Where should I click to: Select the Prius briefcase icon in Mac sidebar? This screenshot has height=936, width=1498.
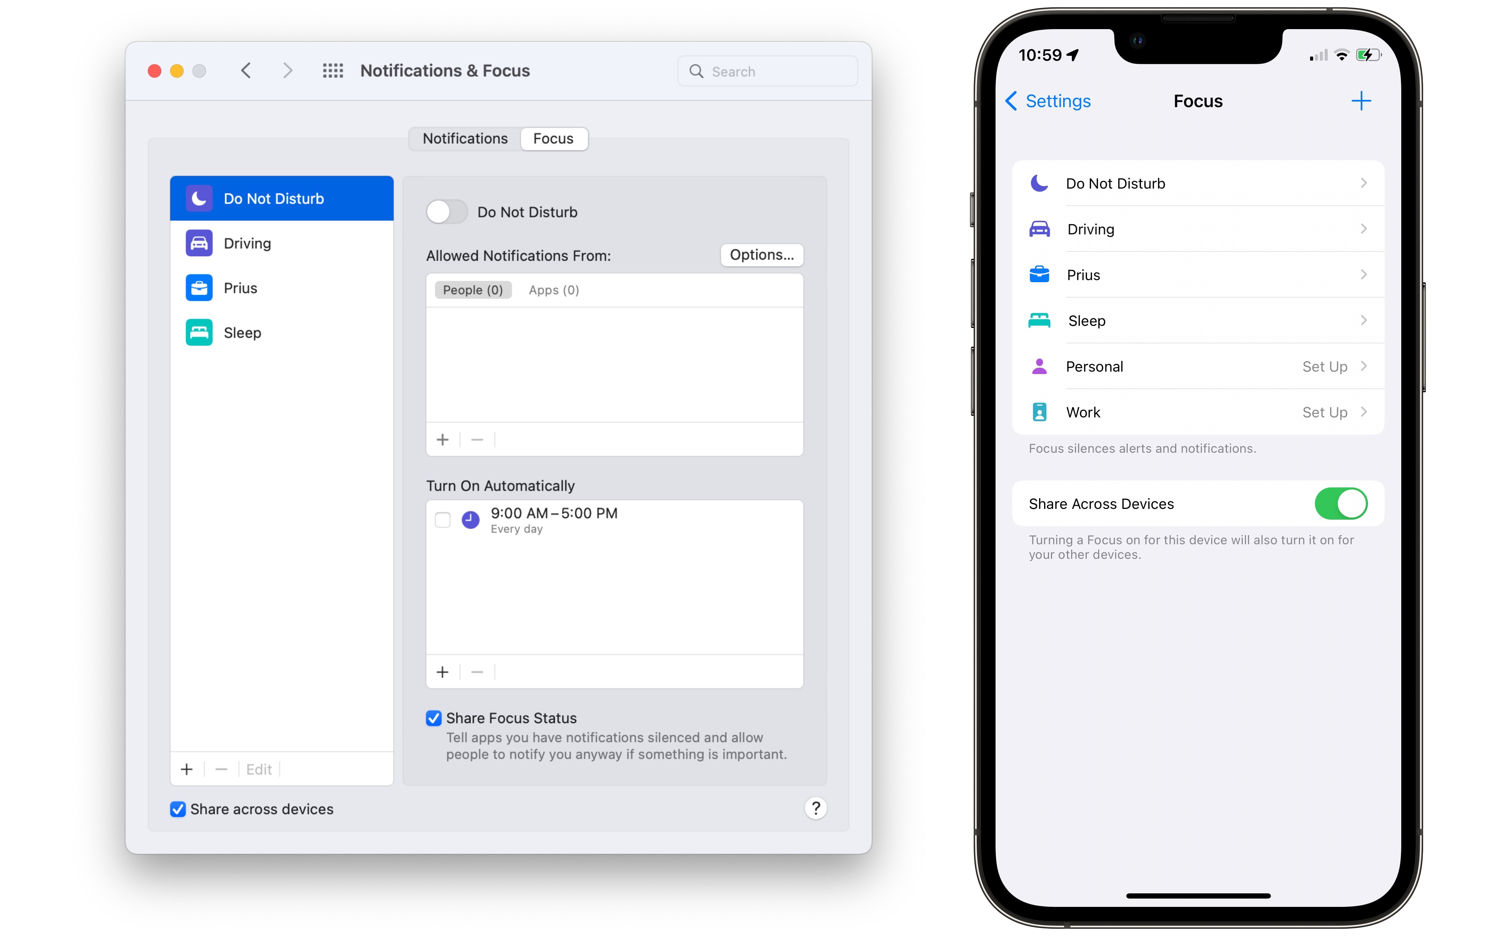pyautogui.click(x=199, y=288)
